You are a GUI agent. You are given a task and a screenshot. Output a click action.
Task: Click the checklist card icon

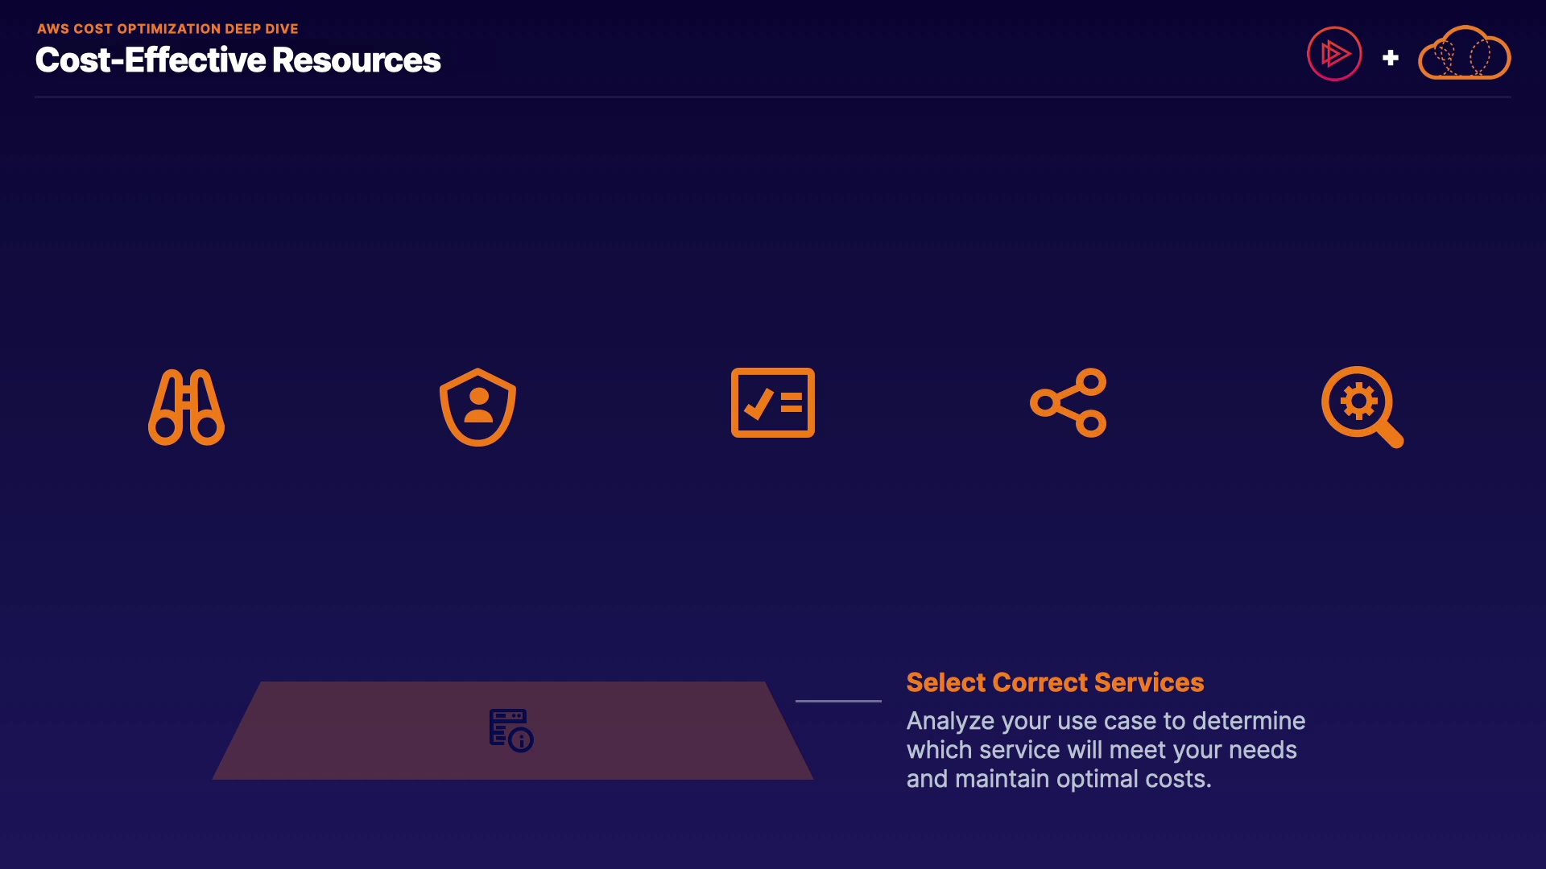point(772,402)
